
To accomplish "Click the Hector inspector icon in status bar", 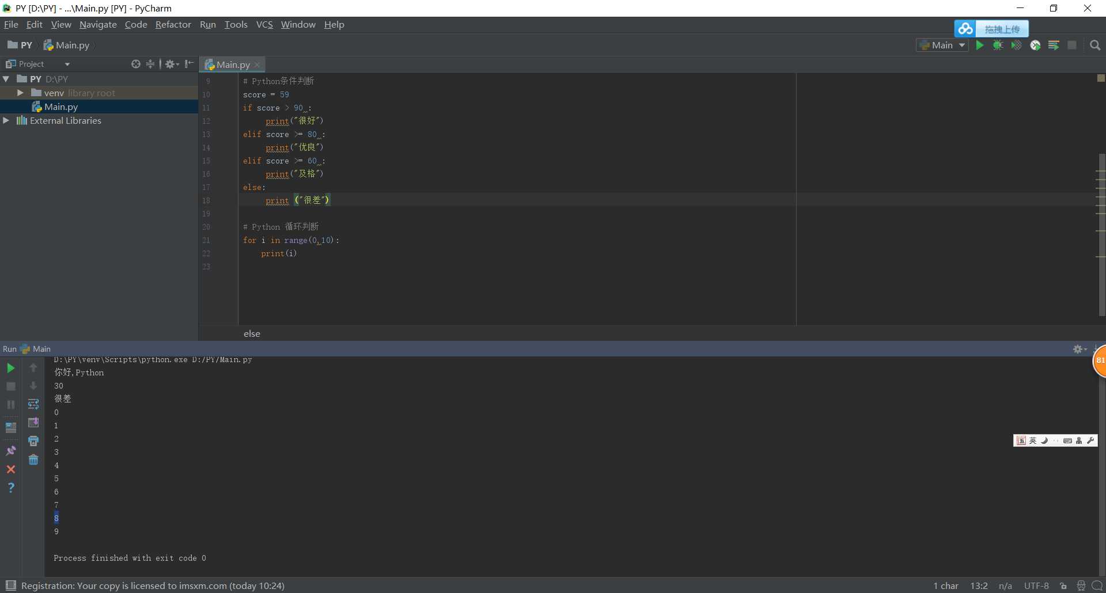I will [1081, 586].
